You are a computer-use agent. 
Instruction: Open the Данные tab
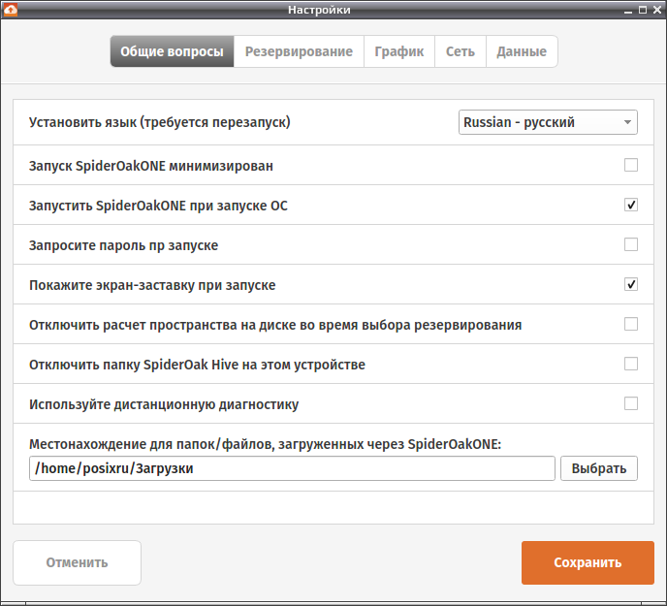coord(522,51)
